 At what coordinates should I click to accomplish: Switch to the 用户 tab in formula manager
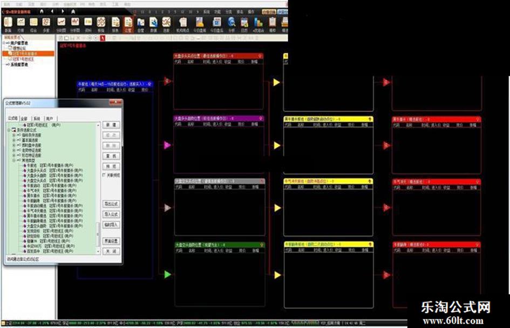pos(50,118)
